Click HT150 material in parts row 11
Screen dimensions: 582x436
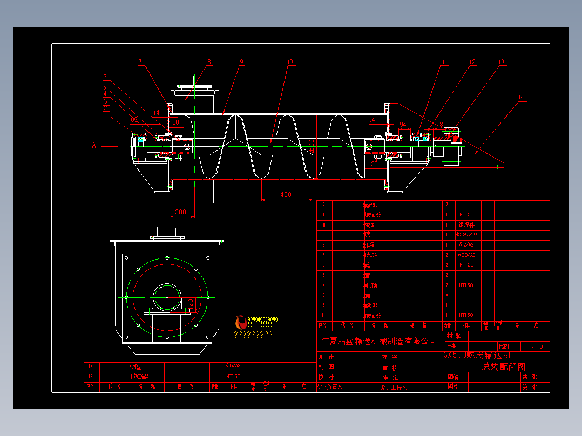click(466, 214)
